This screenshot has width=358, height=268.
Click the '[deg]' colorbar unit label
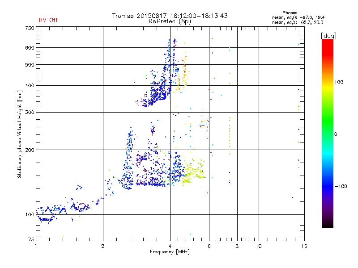coord(328,36)
